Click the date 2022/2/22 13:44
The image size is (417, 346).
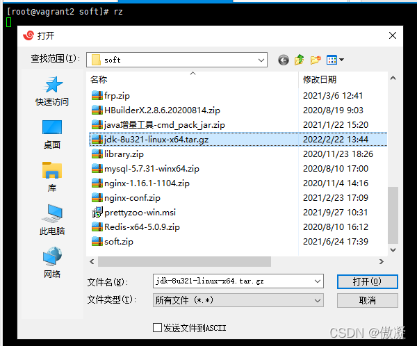click(x=336, y=140)
